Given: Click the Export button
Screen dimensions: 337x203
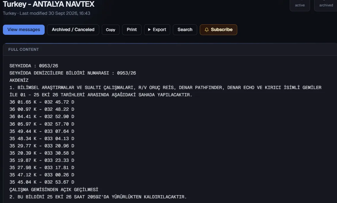Looking at the screenshot, I should click(157, 30).
